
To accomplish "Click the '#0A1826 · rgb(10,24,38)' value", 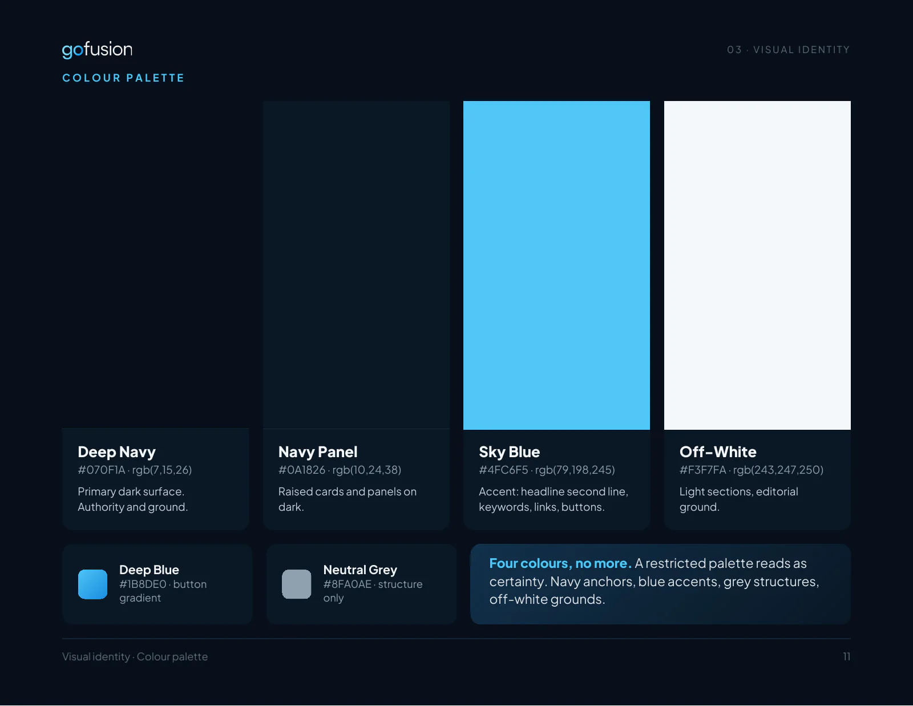I will [x=340, y=470].
